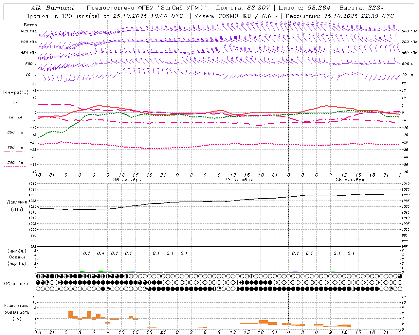Click the Рассчитано: 25.10.2025 22:39 UTC timestamp
The width and height of the screenshot is (419, 335).
click(340, 16)
